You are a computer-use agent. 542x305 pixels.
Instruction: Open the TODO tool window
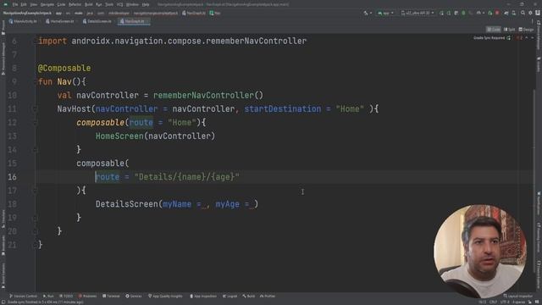point(66,297)
